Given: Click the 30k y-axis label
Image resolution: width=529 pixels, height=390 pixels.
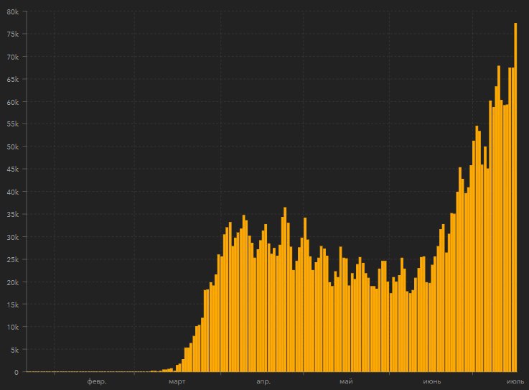Looking at the screenshot, I should [12, 237].
